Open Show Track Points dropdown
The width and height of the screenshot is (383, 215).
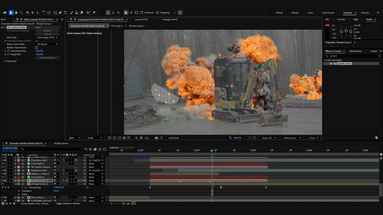(47, 44)
